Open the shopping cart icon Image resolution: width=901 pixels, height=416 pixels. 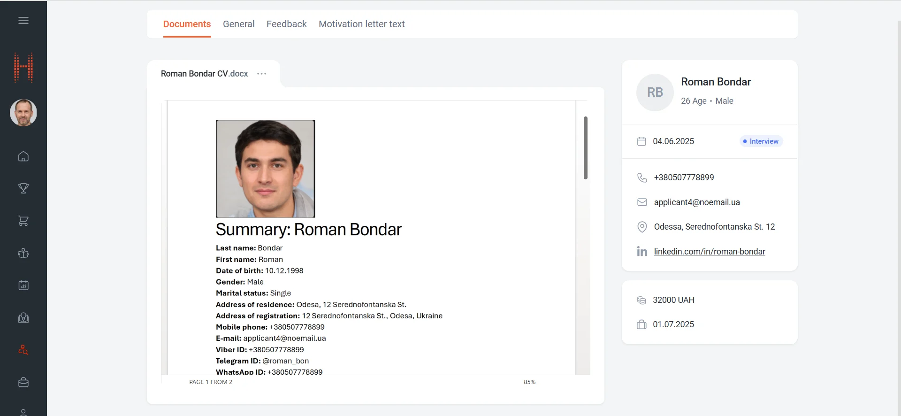coord(23,221)
